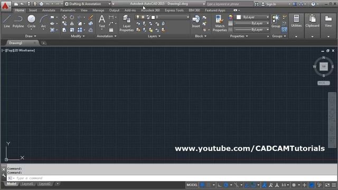Open the annotation scale 1:1 dropdown

pos(285,185)
